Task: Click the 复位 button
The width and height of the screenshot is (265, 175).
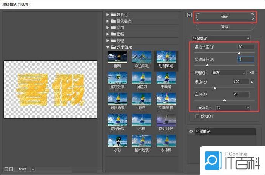Action: coord(225,27)
